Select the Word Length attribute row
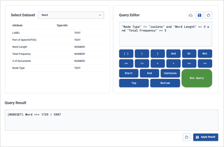 (57, 47)
